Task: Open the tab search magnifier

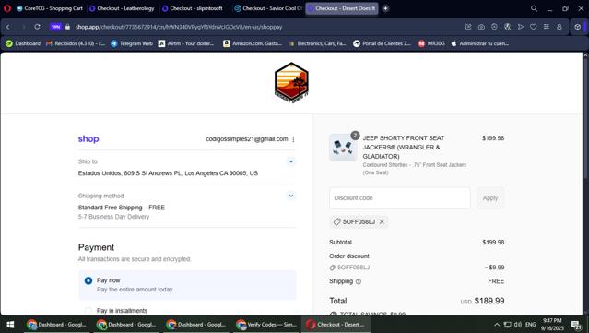Action: (534, 8)
